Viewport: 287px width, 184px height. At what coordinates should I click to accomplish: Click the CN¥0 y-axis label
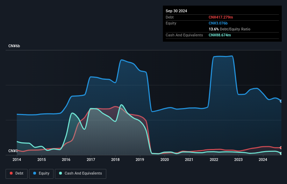pos(13,151)
